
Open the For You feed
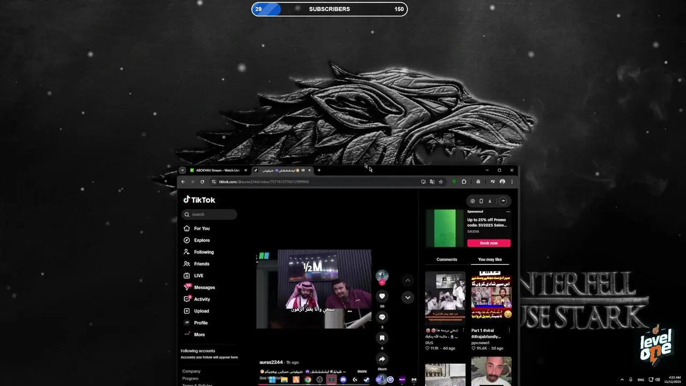197,228
